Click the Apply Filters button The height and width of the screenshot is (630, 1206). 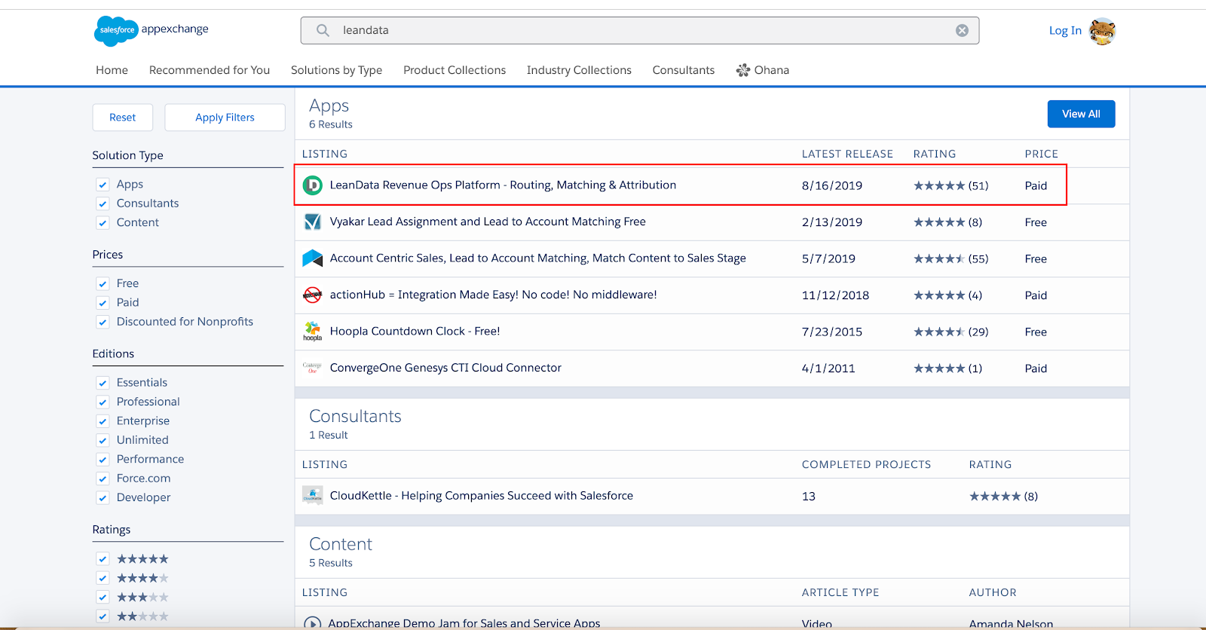(x=225, y=118)
